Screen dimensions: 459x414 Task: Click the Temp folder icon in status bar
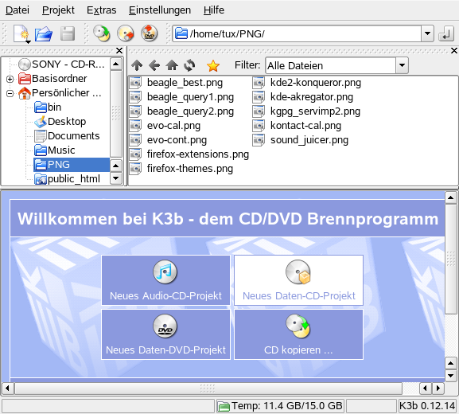tap(224, 406)
